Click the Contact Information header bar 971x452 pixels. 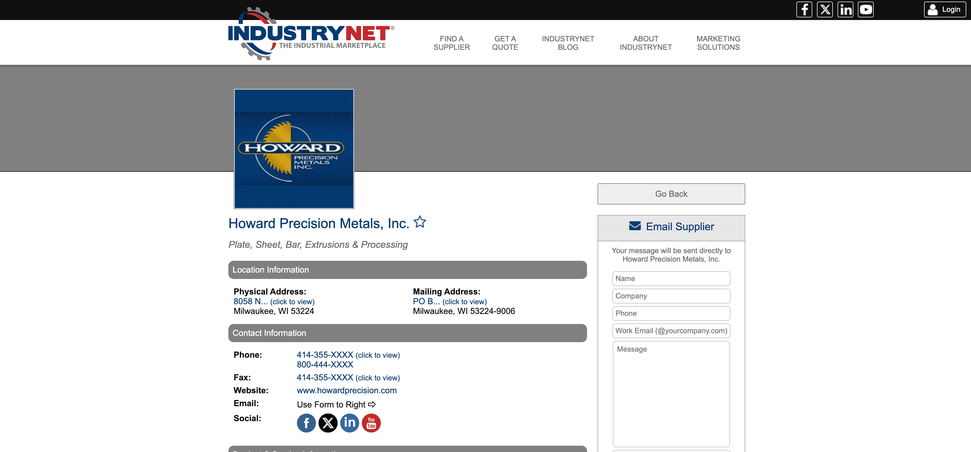coord(407,333)
